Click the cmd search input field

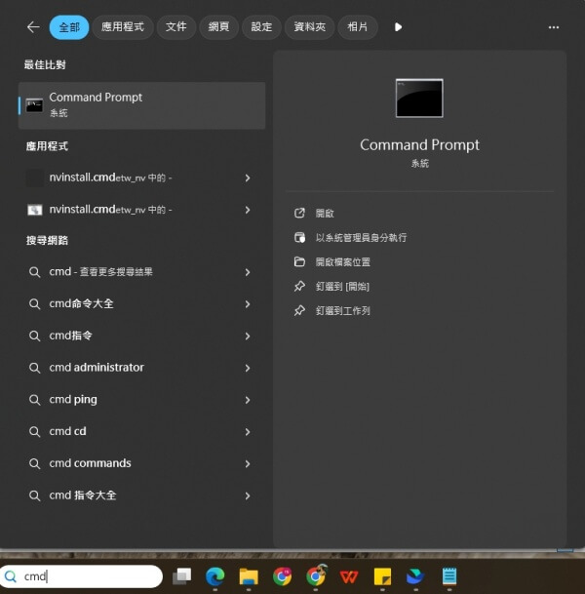(81, 576)
